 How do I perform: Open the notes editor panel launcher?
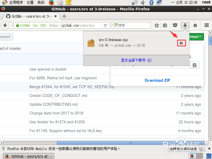click(69, 2)
